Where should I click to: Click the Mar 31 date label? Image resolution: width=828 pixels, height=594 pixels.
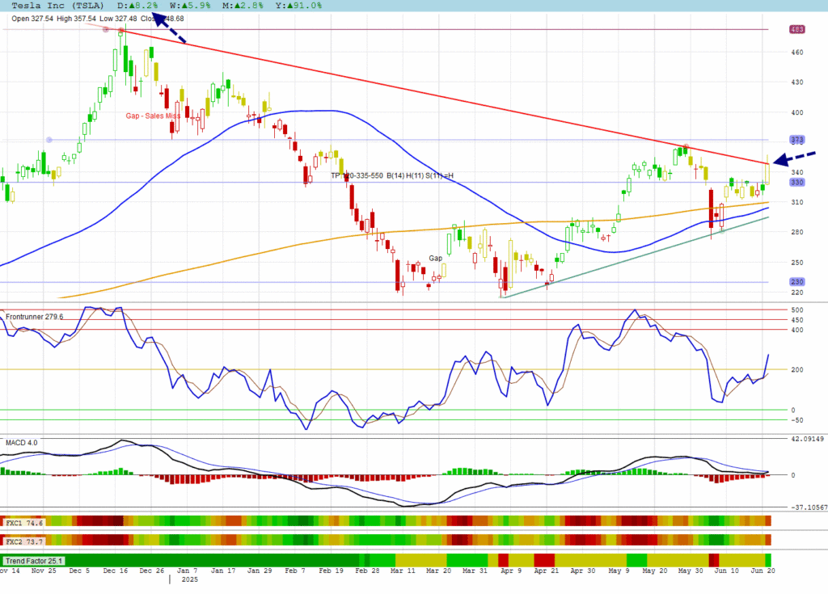pos(475,571)
